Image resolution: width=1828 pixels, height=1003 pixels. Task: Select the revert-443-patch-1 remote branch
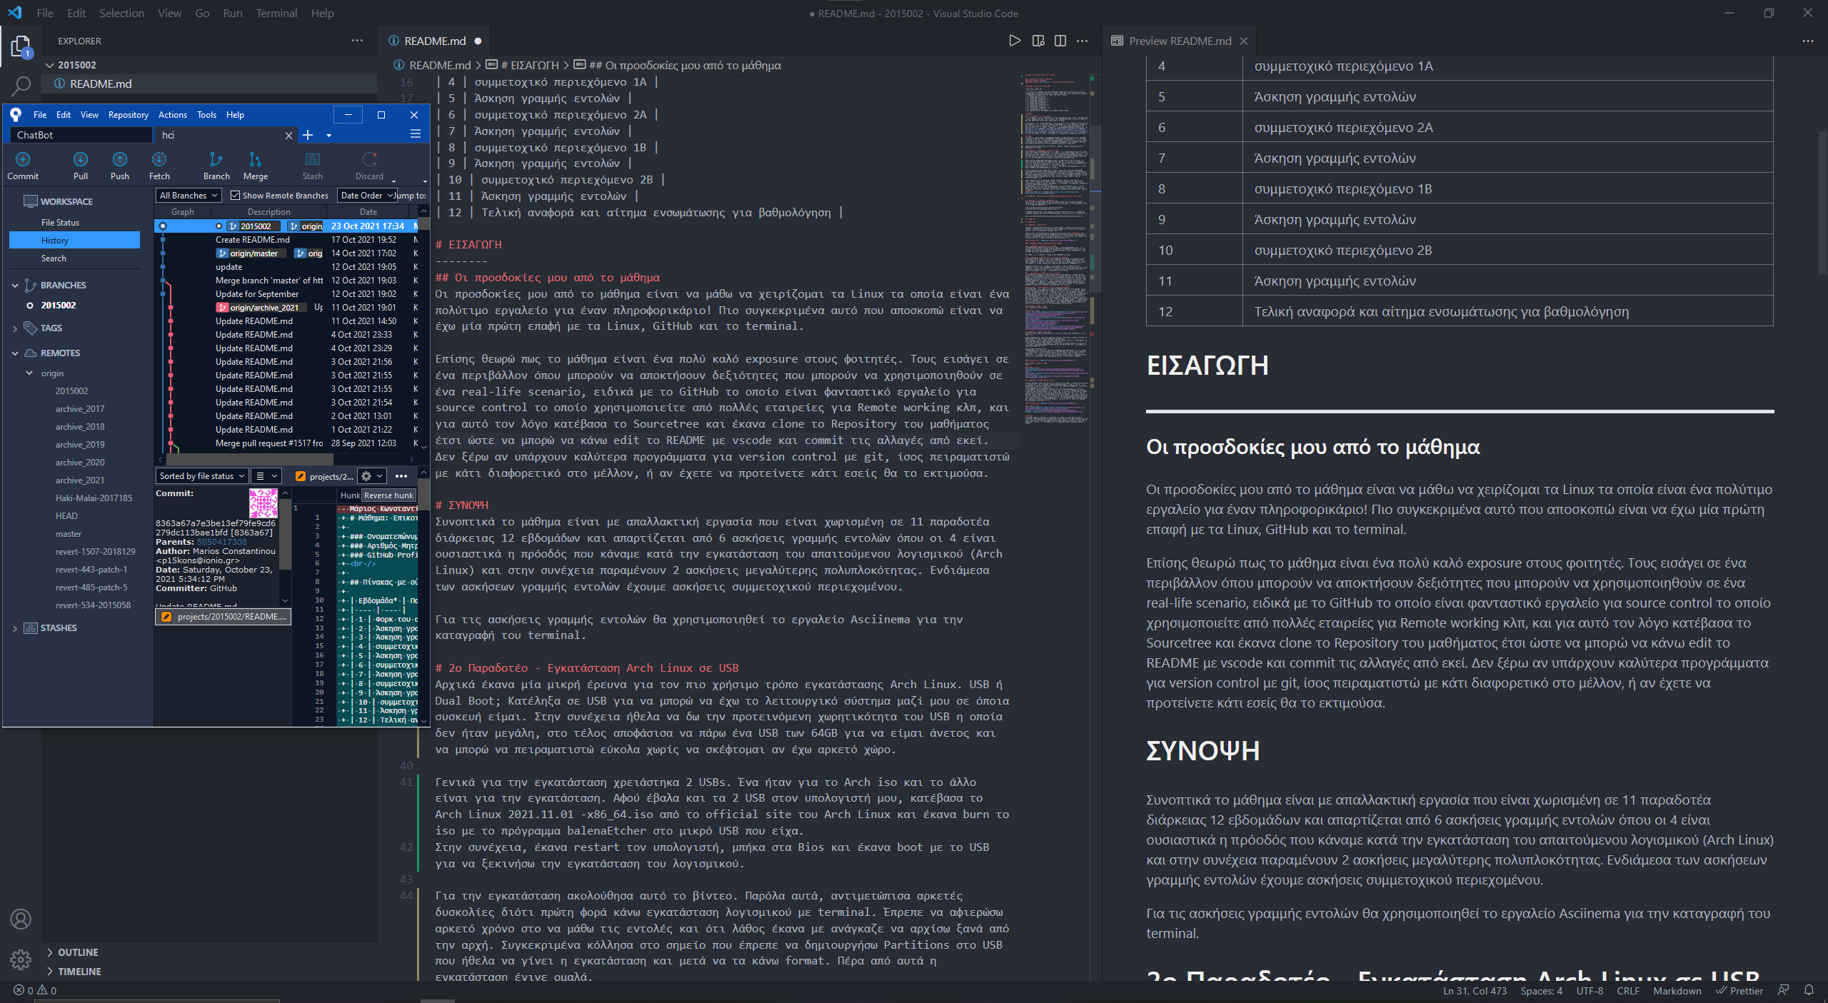tap(91, 570)
